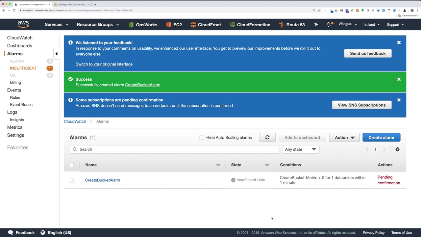421x237 pixels.
Task: Open a new browser tab
Action: coord(95,5)
